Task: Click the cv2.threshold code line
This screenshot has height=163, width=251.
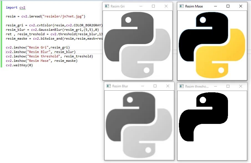Action: [54, 34]
